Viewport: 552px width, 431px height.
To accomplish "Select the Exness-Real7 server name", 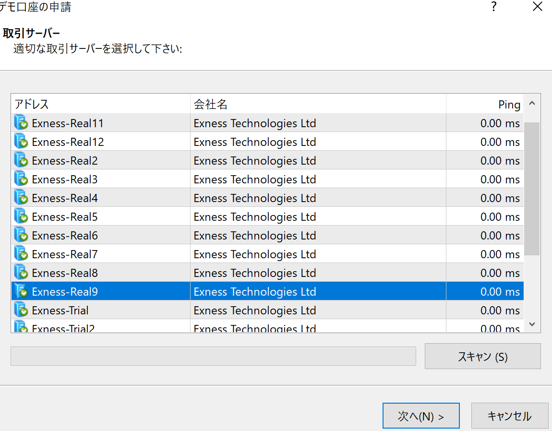I will tap(65, 254).
